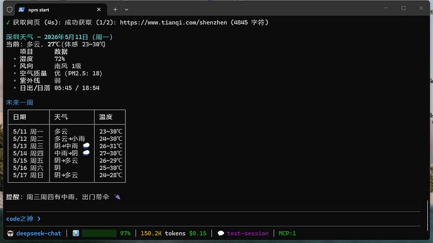Screen dimensions: 433x243
Task: Click the 5/17 temperature 24~28℃
Action: click(x=110, y=175)
